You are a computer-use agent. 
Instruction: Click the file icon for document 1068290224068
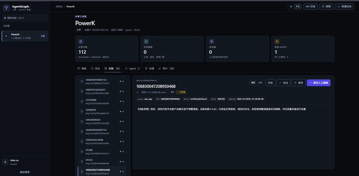81,141
